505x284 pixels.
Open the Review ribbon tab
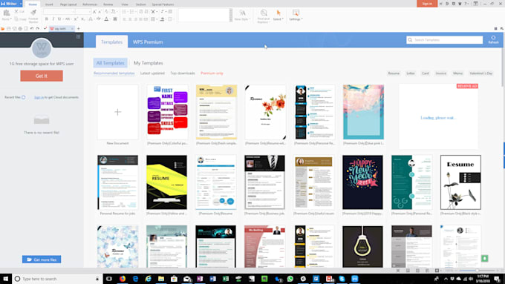coord(108,4)
